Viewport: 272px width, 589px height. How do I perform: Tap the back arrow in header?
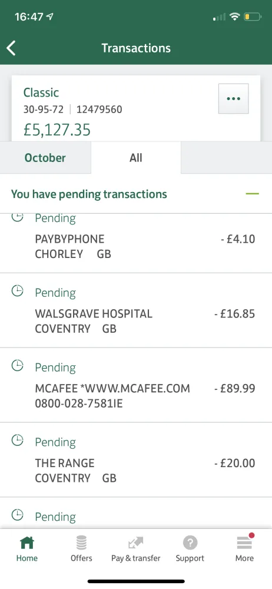(11, 48)
